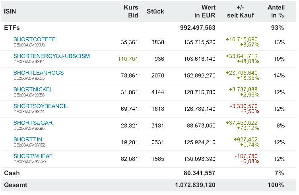Click SHORTSUGAR gain of +37.453,022
Image resolution: width=299 pixels, height=195 pixels.
point(242,123)
